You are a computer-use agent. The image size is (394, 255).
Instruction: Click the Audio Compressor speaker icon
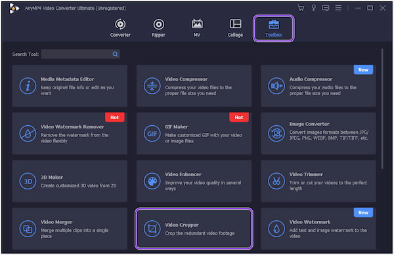(x=276, y=86)
